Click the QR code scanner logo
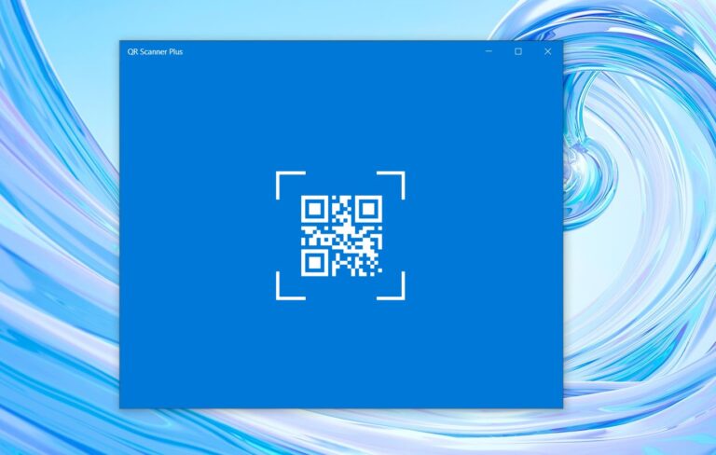716x455 pixels. [x=340, y=236]
